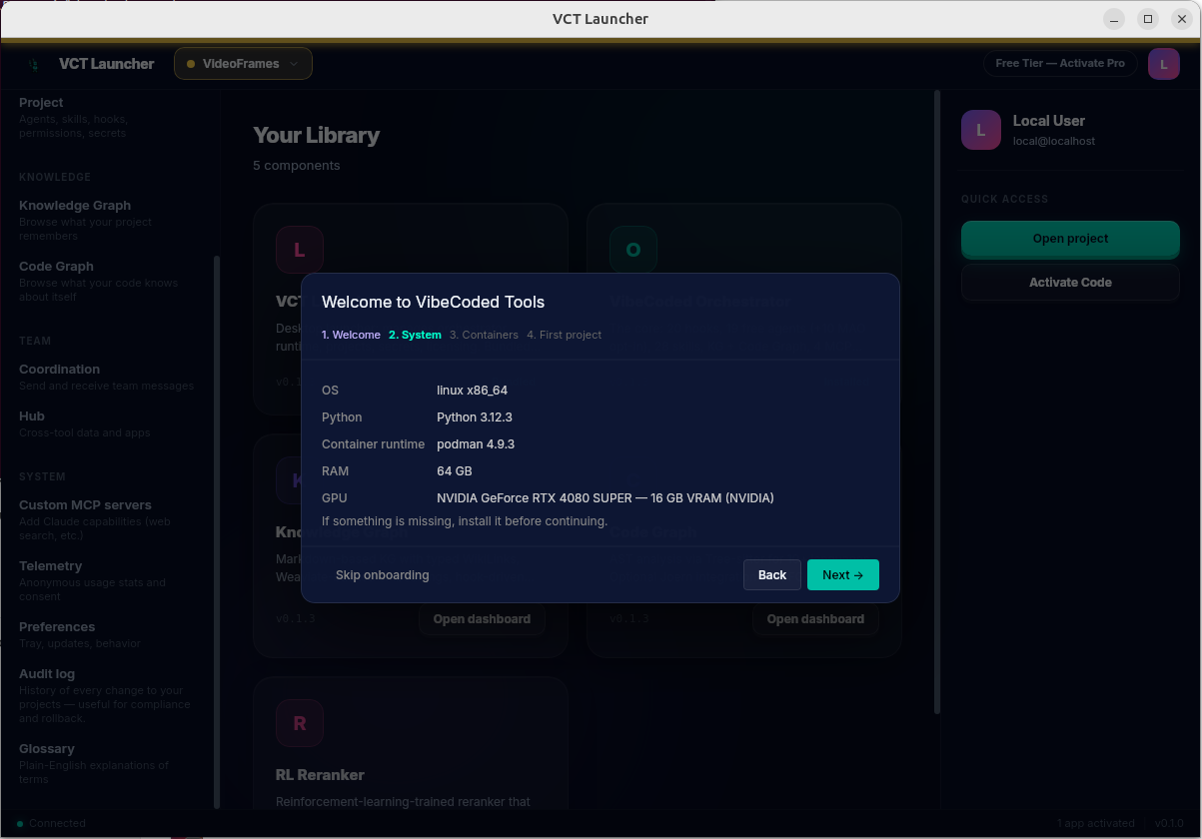Click Open dashboard on the right card
1202x839 pixels.
pyautogui.click(x=815, y=619)
